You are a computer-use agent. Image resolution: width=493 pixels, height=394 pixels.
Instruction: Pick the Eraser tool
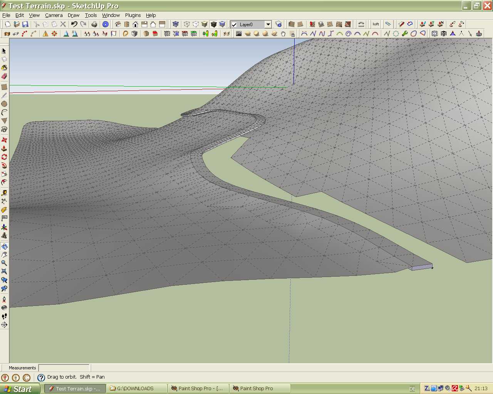[4, 76]
